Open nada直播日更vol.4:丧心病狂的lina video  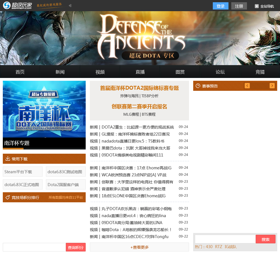pyautogui.click(x=134, y=216)
